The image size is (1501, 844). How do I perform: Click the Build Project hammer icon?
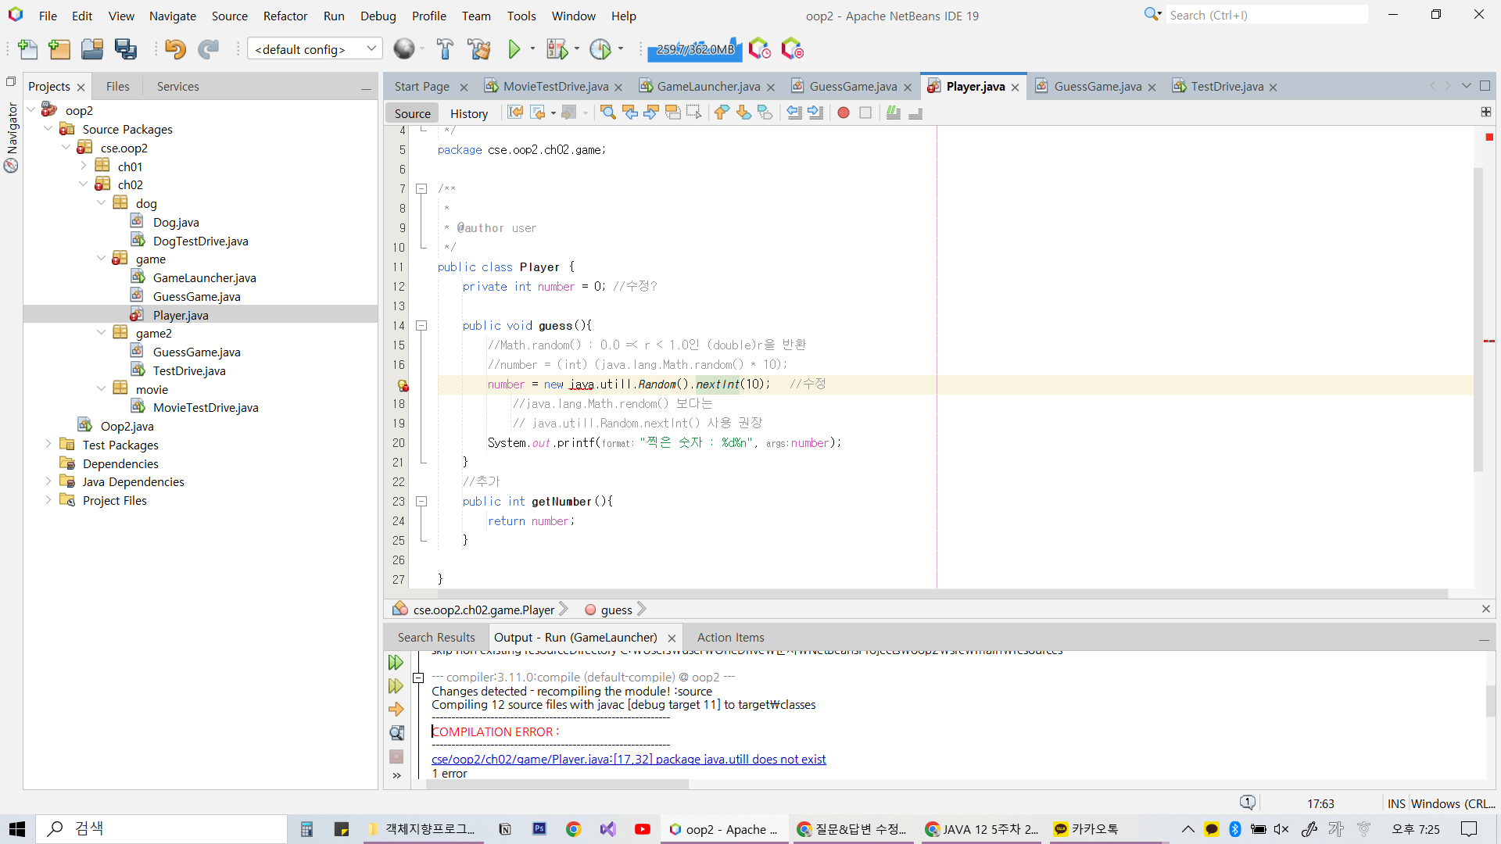coord(445,49)
